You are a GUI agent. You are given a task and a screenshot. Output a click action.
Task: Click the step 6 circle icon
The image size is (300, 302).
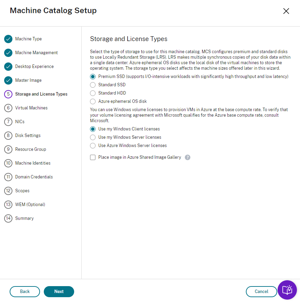8,108
